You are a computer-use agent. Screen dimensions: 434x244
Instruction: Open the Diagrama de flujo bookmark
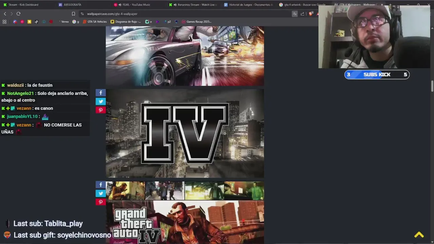tap(126, 22)
